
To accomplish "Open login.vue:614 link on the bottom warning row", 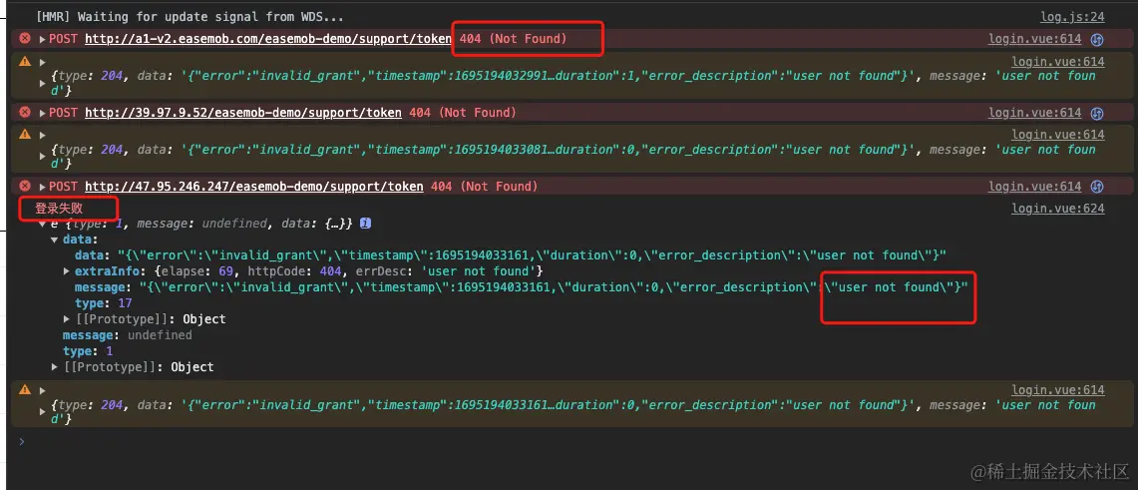I will click(x=1058, y=390).
